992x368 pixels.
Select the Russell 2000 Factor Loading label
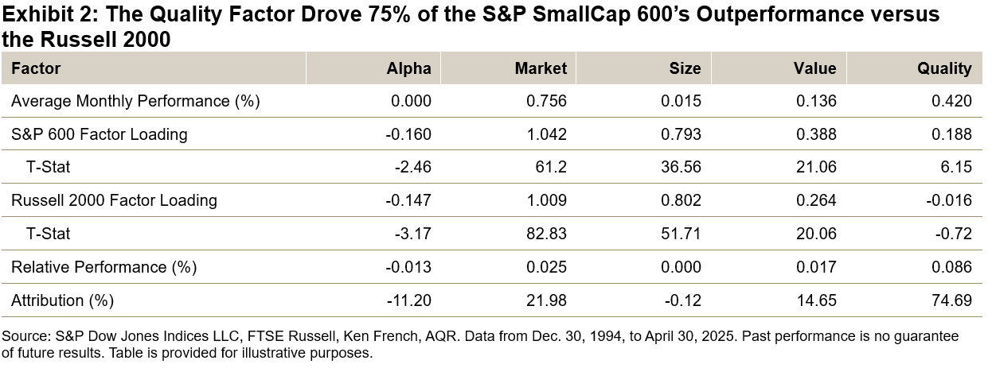click(114, 200)
